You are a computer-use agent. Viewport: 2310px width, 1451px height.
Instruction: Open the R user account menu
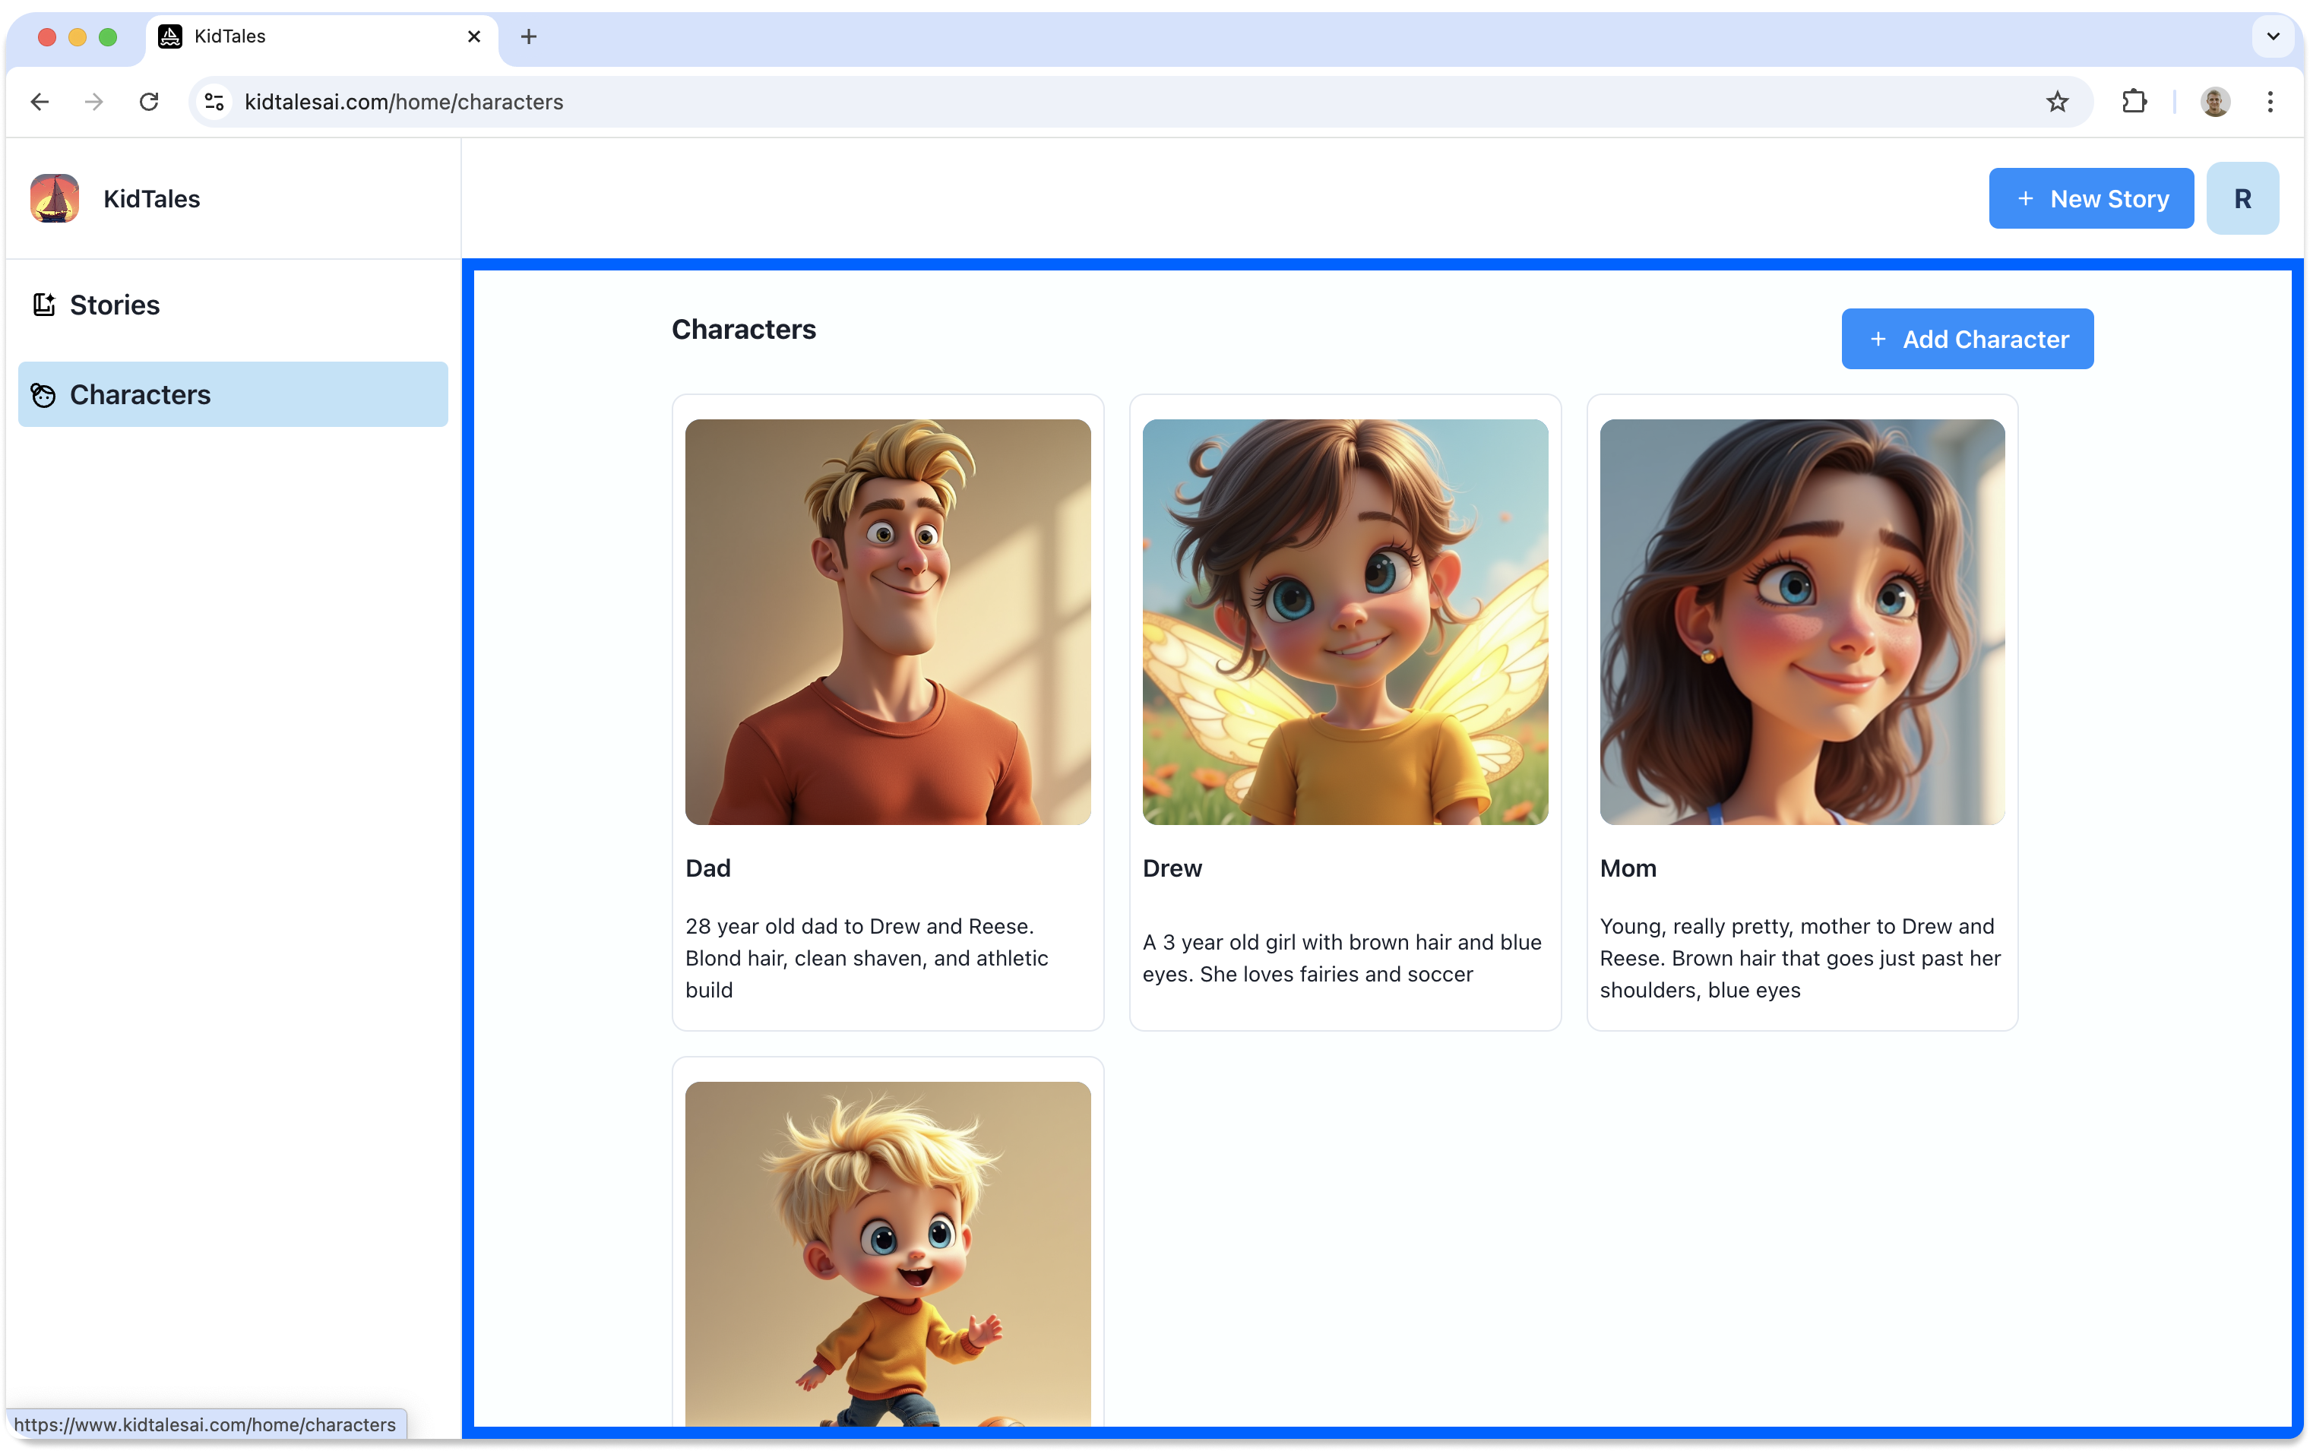click(2242, 198)
